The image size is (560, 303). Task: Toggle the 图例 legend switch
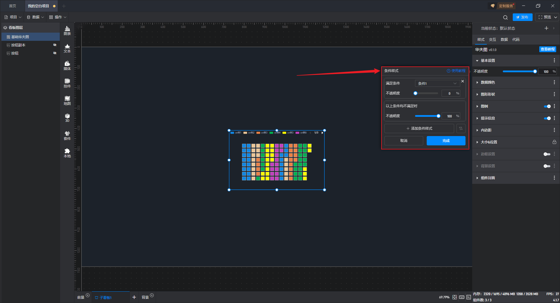click(x=547, y=106)
